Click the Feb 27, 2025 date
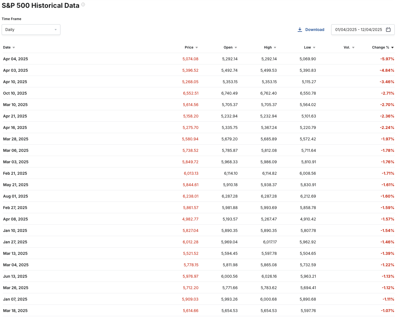The height and width of the screenshot is (319, 400). point(15,208)
